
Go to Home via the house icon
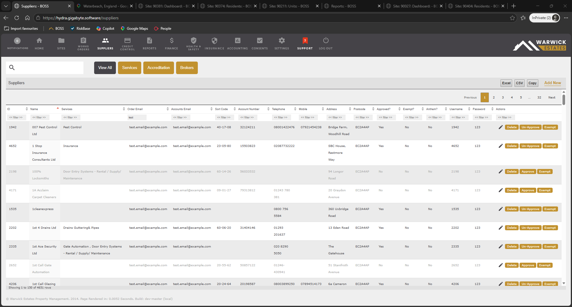(39, 40)
